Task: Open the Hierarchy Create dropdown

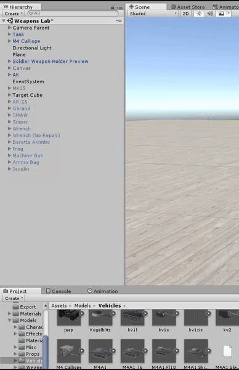Action: point(14,14)
